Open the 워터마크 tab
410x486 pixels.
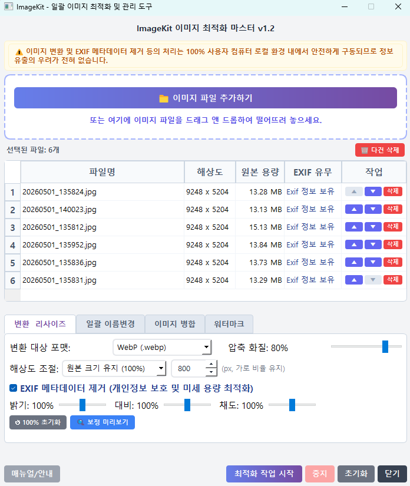coord(229,324)
